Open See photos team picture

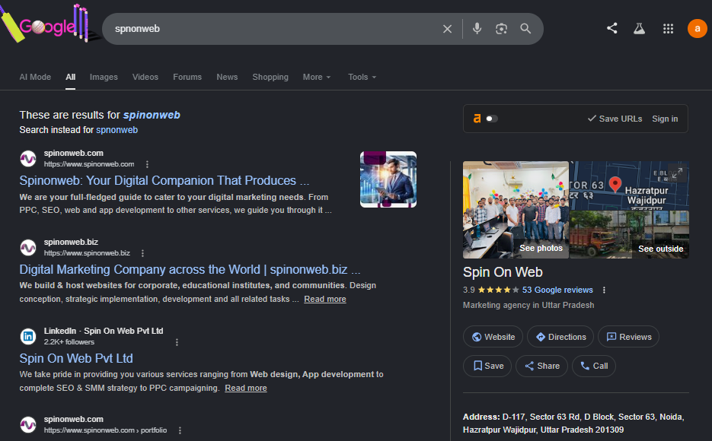coord(516,210)
